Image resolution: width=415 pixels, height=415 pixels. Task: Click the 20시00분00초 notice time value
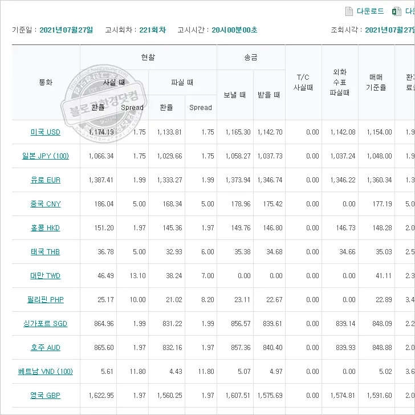(x=234, y=30)
